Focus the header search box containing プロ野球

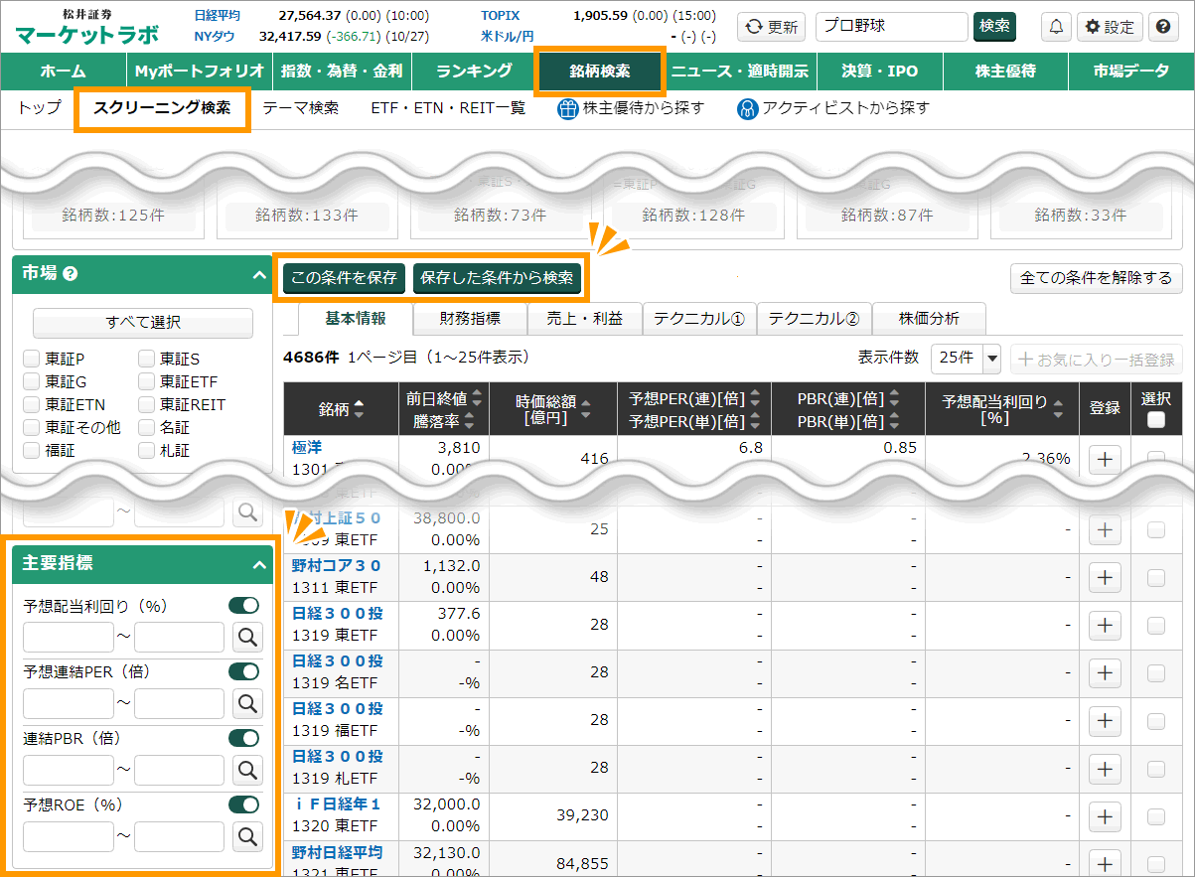(891, 27)
